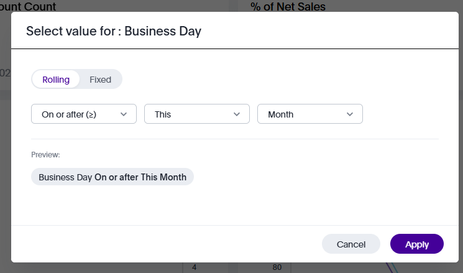463x273 pixels.
Task: Open the "Month" unit dropdown
Action: click(309, 114)
